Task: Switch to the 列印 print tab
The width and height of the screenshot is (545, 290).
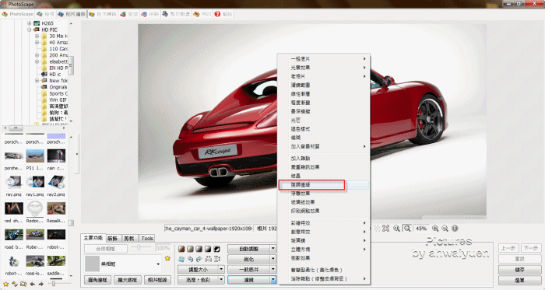Action: pos(202,14)
